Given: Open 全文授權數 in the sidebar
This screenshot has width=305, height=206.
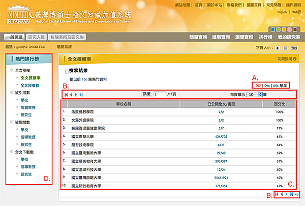Looking at the screenshot, I should (32, 85).
